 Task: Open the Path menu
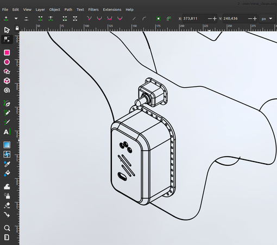click(68, 10)
